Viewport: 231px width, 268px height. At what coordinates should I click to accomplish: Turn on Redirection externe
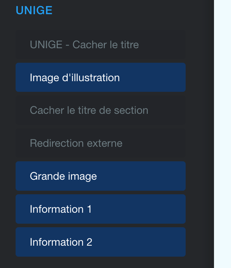click(100, 143)
